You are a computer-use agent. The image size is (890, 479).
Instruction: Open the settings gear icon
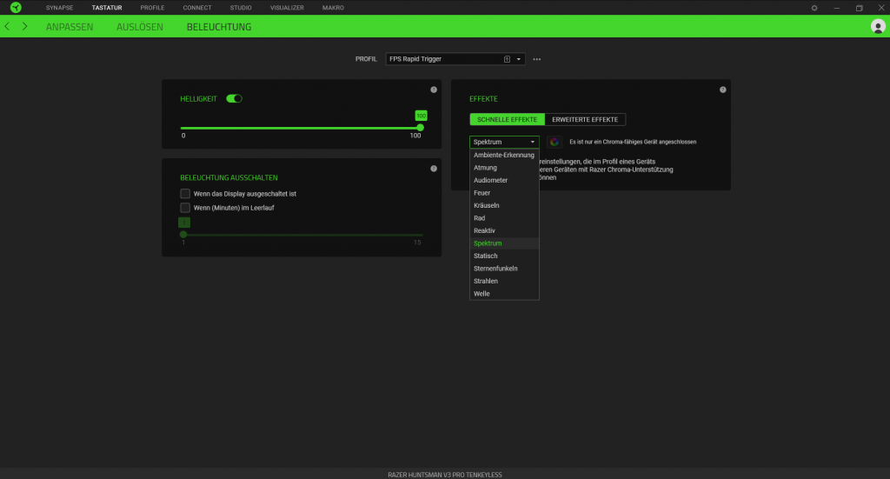pyautogui.click(x=814, y=8)
